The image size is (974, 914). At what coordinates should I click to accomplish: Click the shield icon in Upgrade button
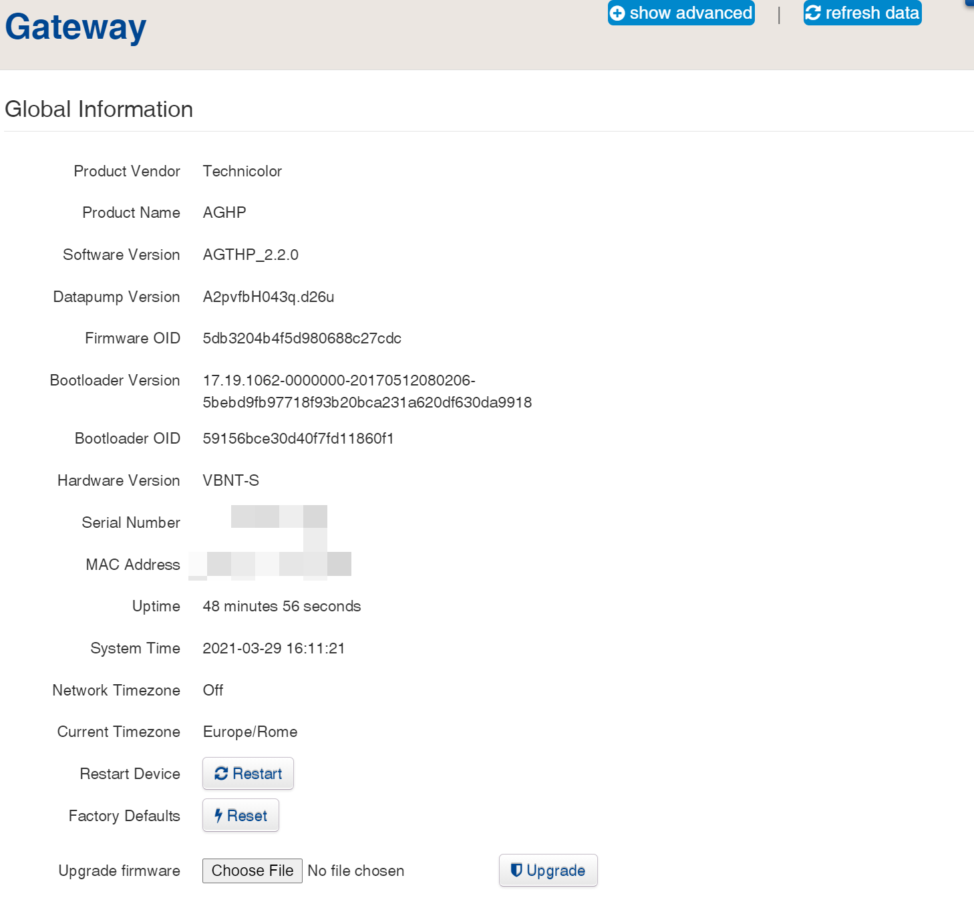click(516, 870)
